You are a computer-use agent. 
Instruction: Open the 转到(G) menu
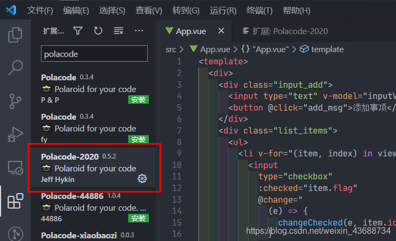tap(186, 10)
